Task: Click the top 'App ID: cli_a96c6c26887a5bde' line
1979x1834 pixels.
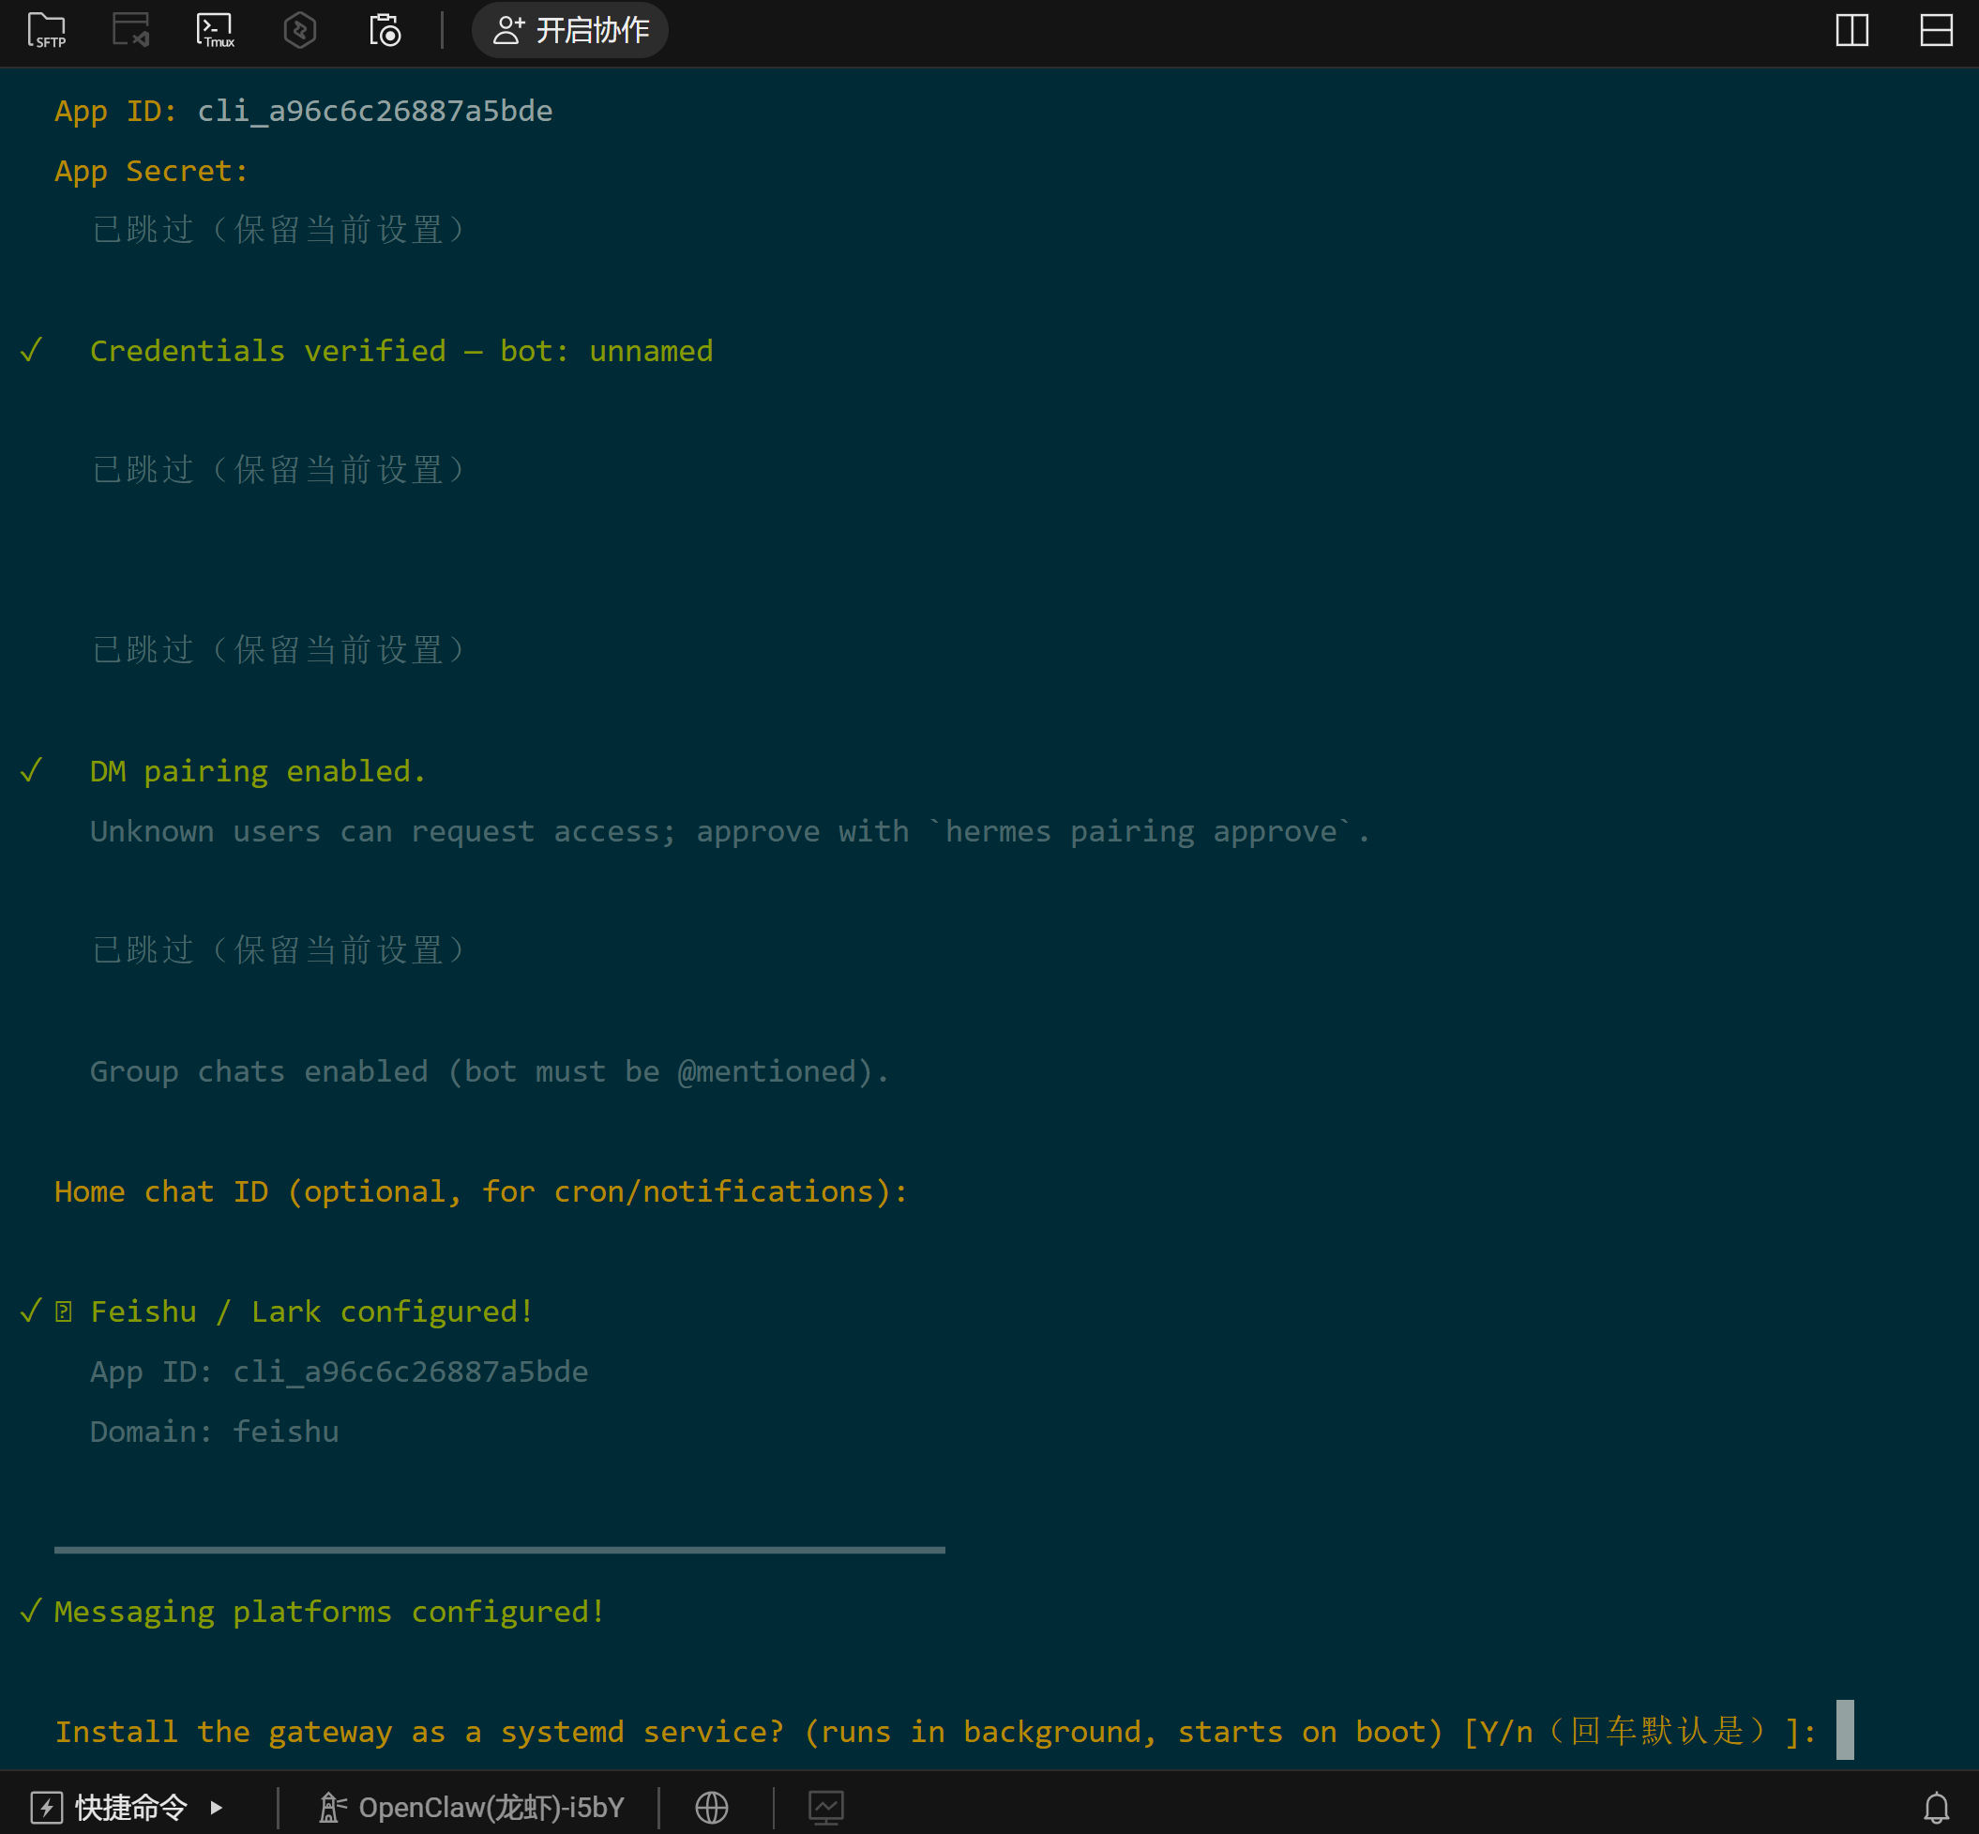Action: [x=304, y=110]
